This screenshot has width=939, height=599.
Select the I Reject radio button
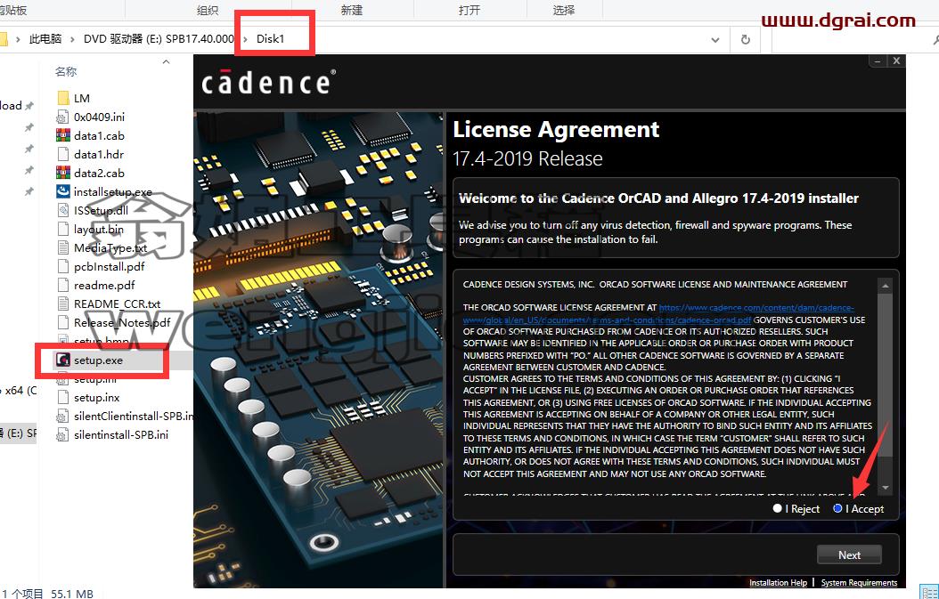tap(778, 508)
